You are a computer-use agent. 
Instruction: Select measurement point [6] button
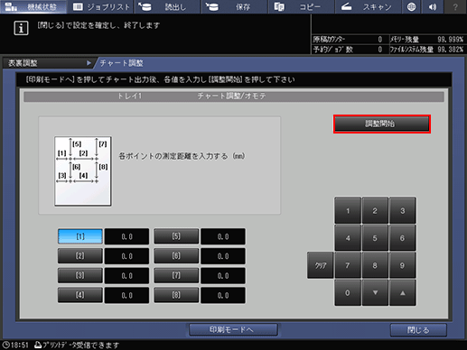[x=176, y=256]
